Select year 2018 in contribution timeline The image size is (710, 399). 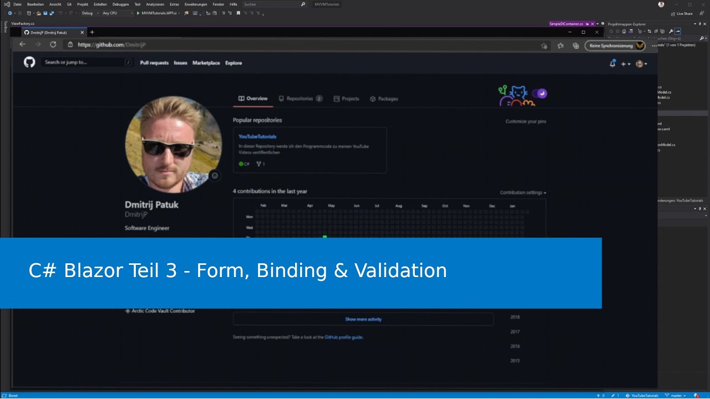(x=515, y=317)
